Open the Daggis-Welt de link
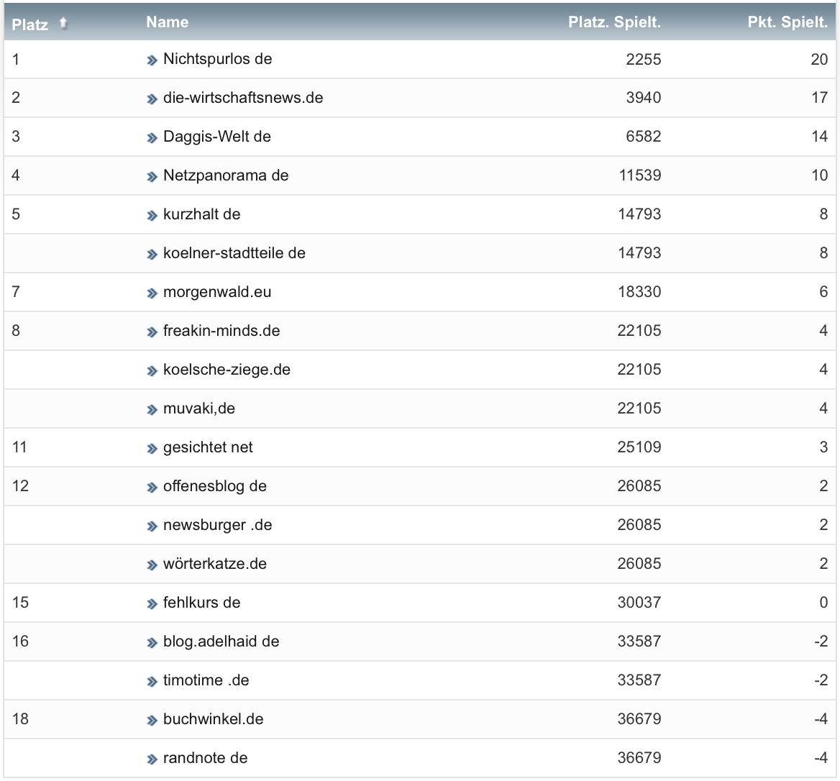The height and width of the screenshot is (781, 840). tap(217, 137)
